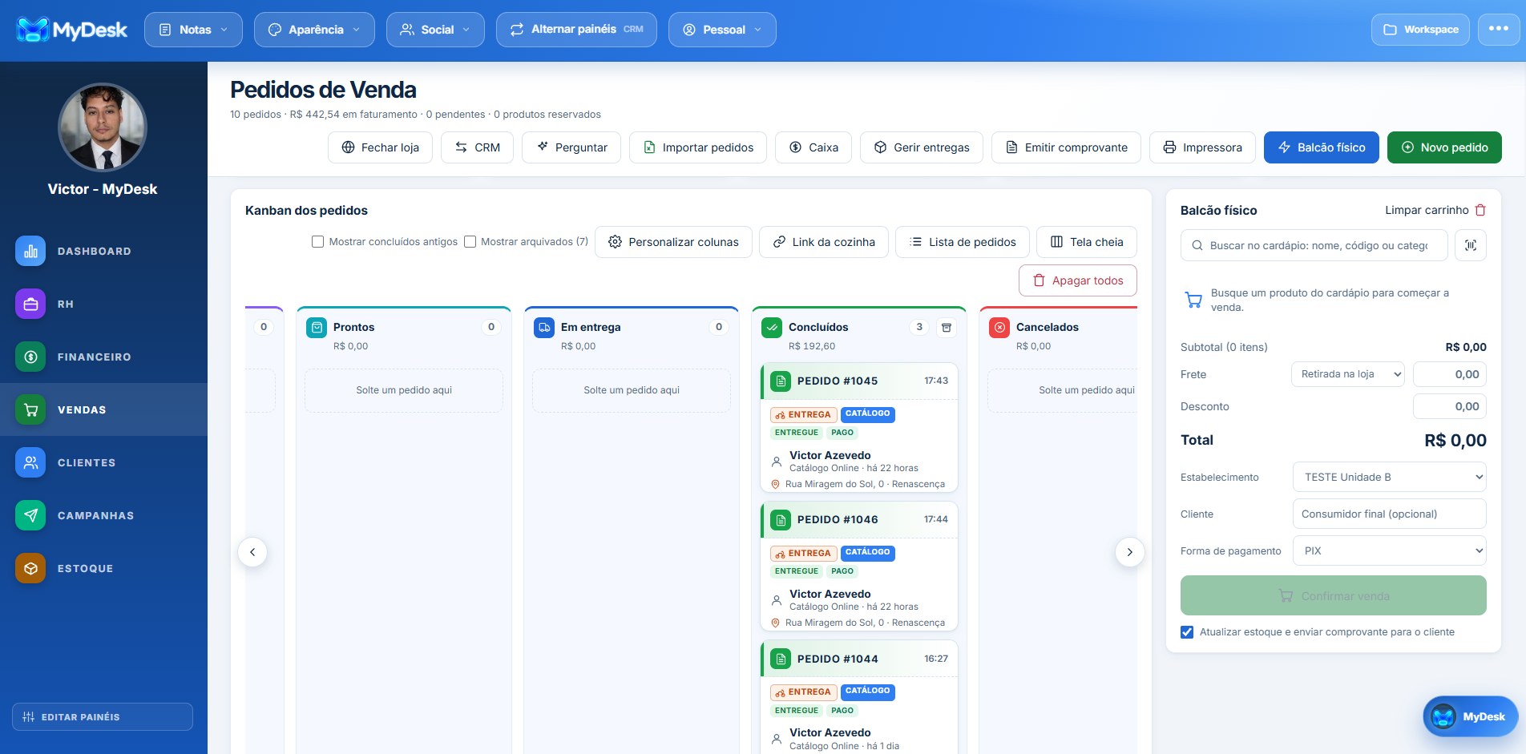The image size is (1526, 754).
Task: Open the Frete Retirada na loja dropdown
Action: (x=1348, y=374)
